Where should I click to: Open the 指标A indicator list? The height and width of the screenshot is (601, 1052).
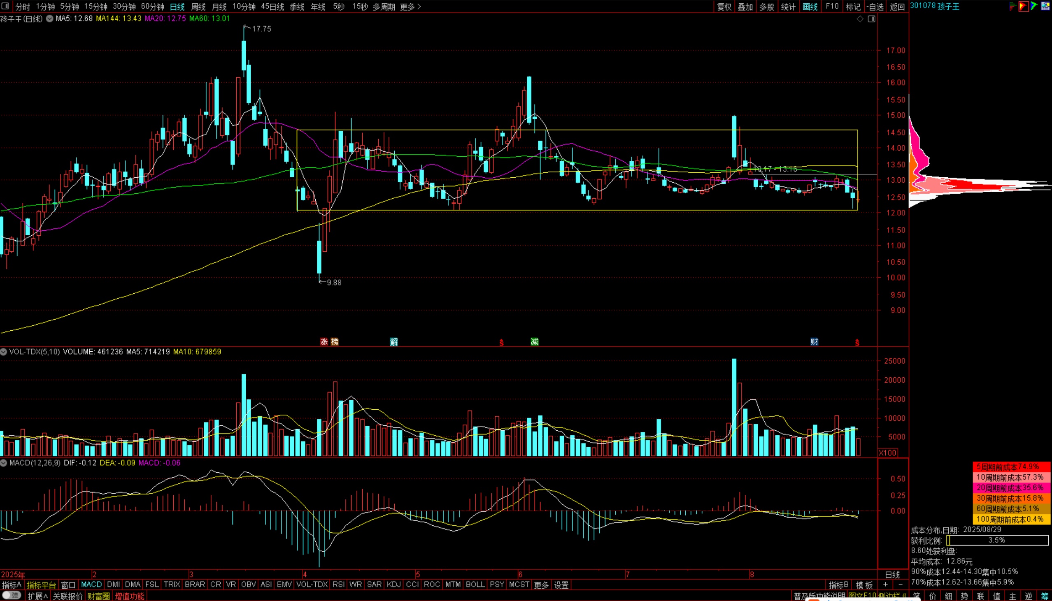pos(12,585)
